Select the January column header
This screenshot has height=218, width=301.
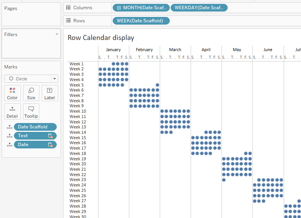[x=113, y=50]
